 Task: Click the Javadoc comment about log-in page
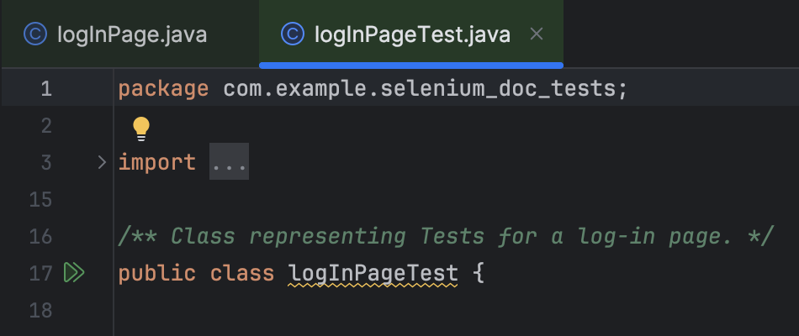point(446,236)
